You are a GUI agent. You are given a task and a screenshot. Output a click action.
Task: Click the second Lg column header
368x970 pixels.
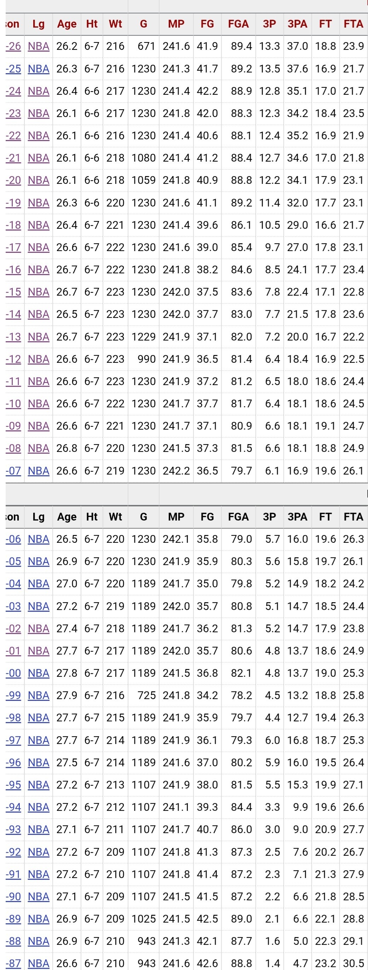click(39, 517)
